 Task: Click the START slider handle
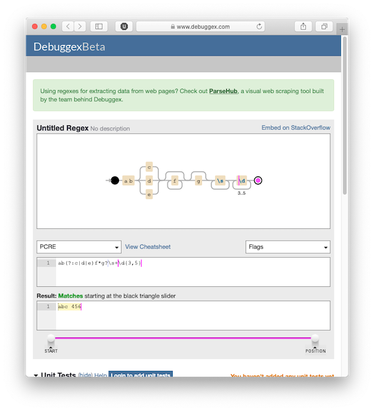50,340
